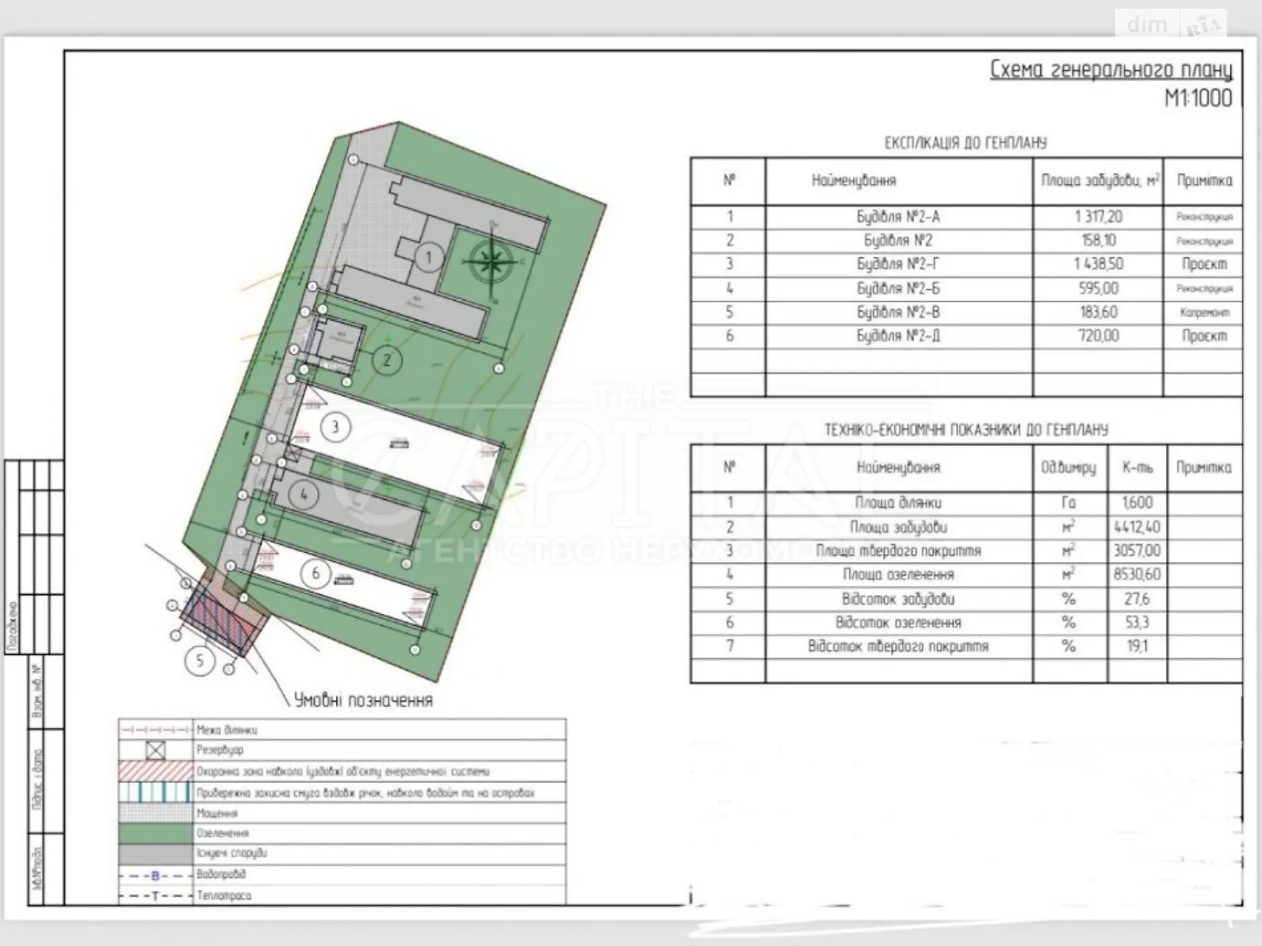
Task: Click the scale label М1:1000
Action: [x=1198, y=99]
